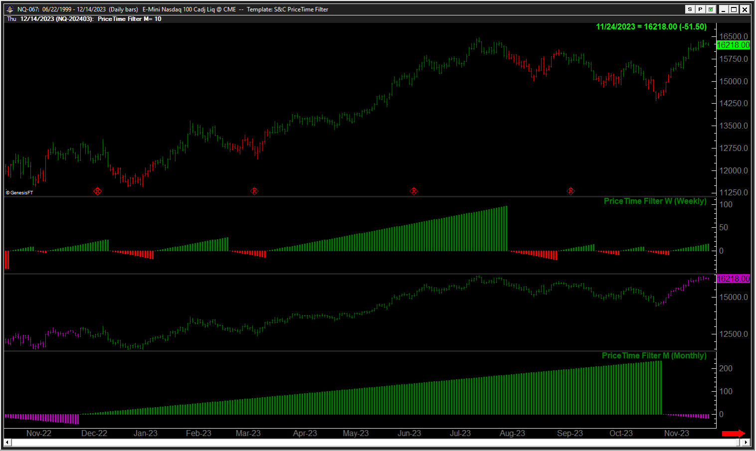Minimize the chart window
This screenshot has height=451, width=756.
point(723,9)
